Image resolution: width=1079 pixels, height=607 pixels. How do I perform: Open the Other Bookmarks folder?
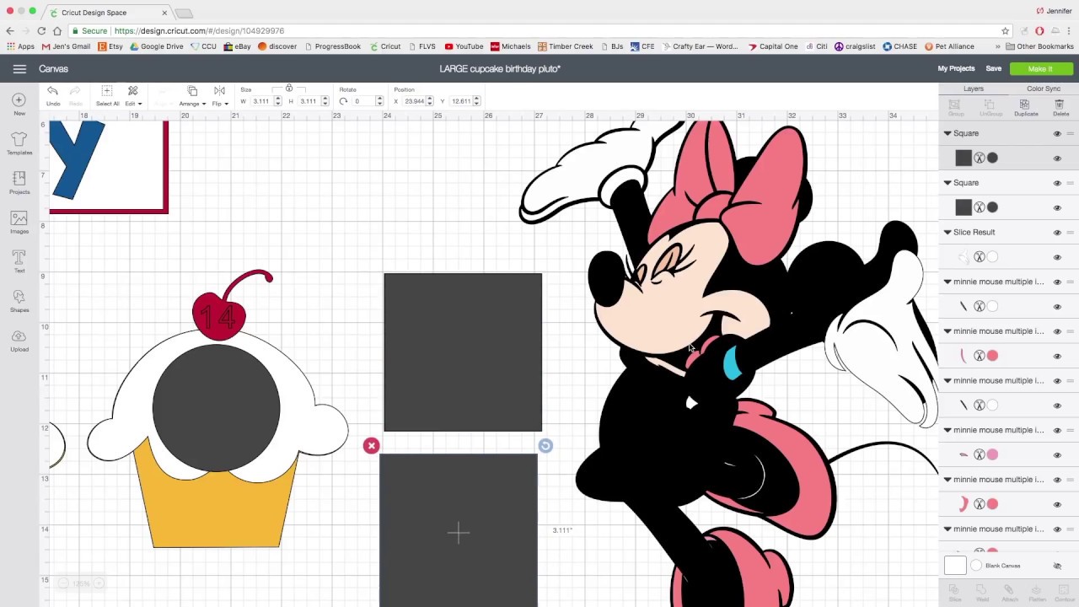(x=1039, y=46)
